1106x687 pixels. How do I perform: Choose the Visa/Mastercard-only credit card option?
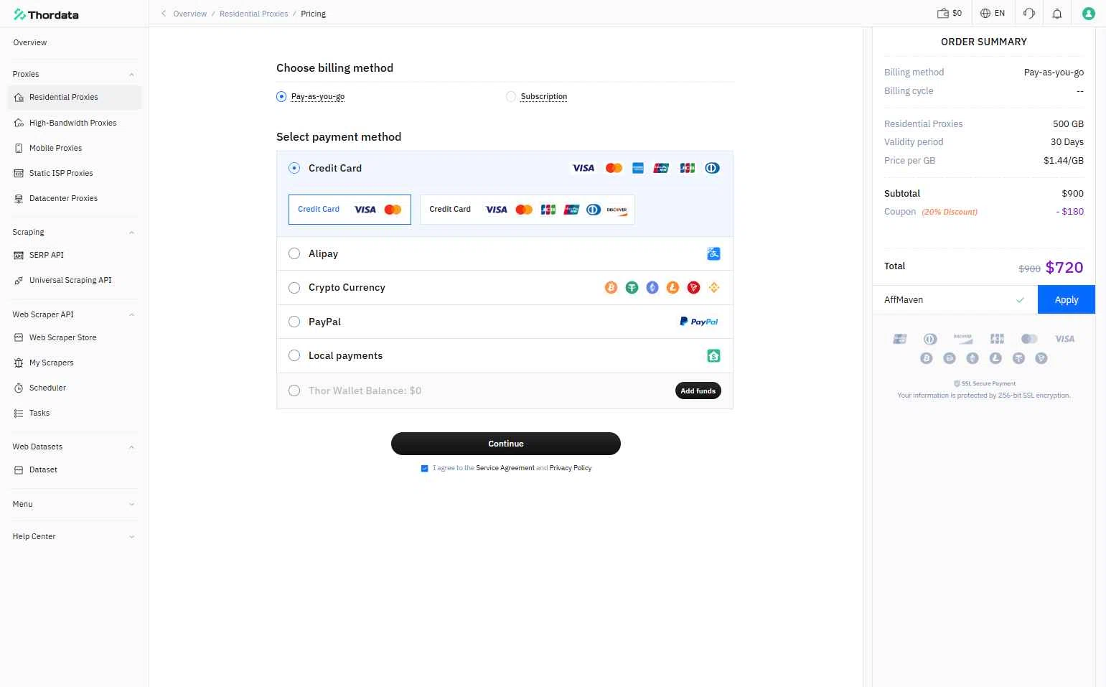[350, 210]
